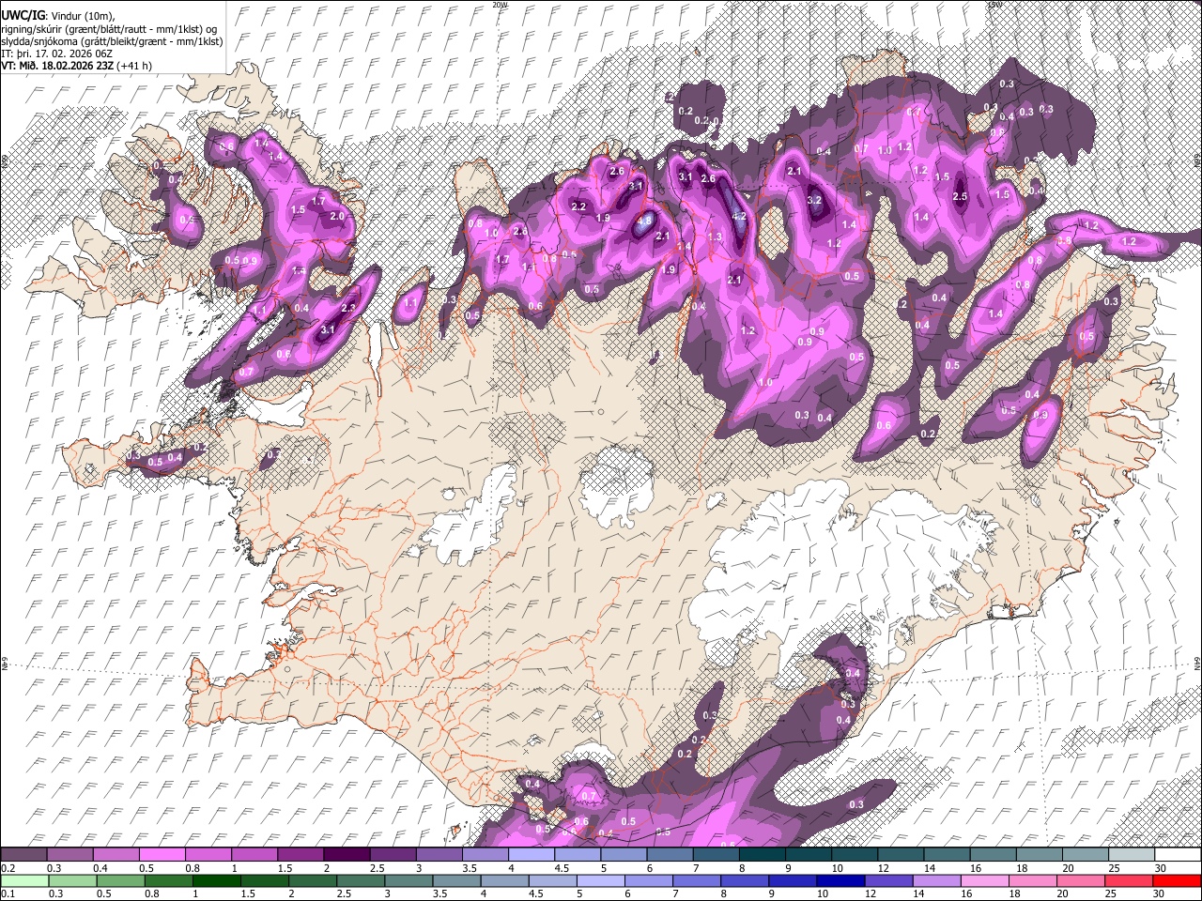Click the 3.2 precipitation value on the map
Screen dimensions: 1202x901
pyautogui.click(x=814, y=200)
